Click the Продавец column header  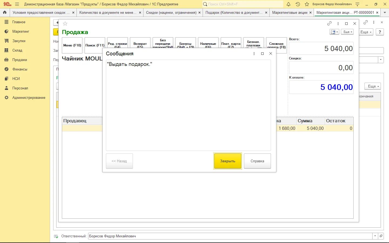[82, 121]
